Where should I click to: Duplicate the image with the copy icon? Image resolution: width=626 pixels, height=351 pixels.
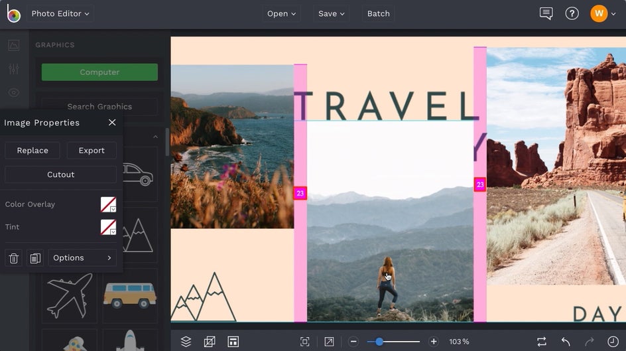pos(35,257)
